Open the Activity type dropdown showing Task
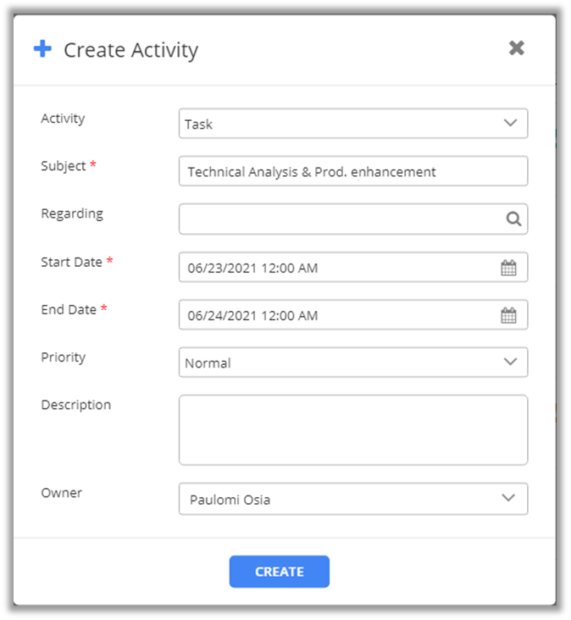The image size is (571, 620). tap(352, 124)
